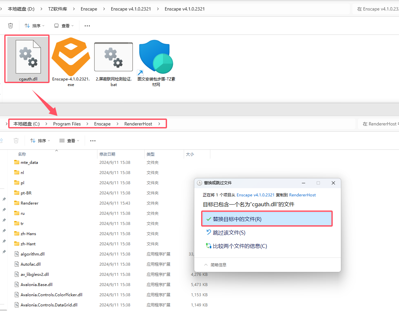Click 本地磁盘 (C:) breadcrumb in lower window
This screenshot has height=311, width=399.
[x=27, y=124]
